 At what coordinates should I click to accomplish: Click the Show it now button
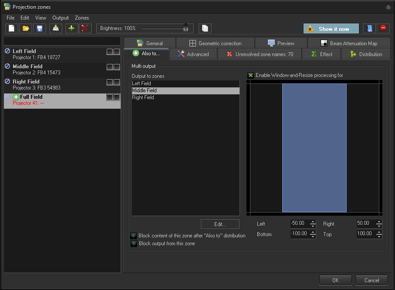click(331, 29)
